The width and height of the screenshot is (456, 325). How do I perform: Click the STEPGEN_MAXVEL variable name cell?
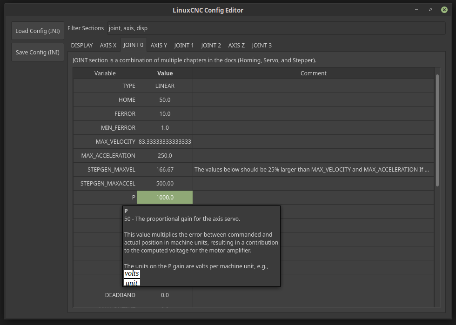(105, 170)
